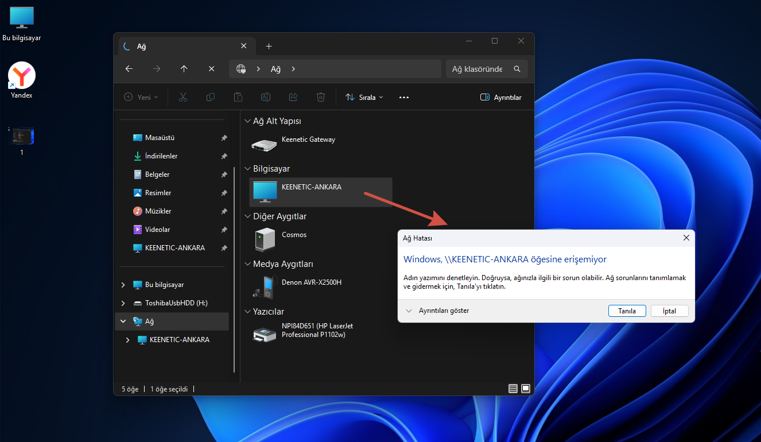Collapse Diğer Aygıtlar group
The width and height of the screenshot is (761, 442).
click(247, 216)
